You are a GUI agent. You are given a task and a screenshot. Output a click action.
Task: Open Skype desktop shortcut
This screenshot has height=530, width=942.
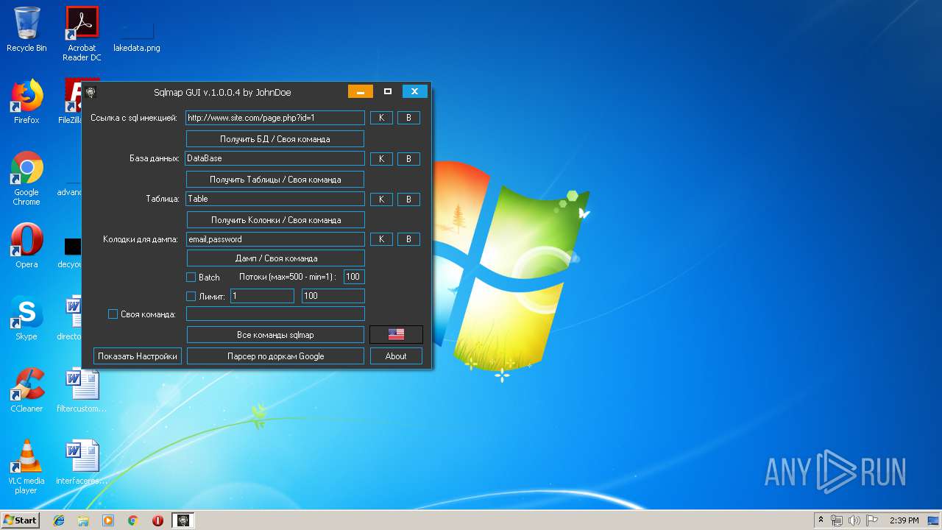[x=26, y=318]
